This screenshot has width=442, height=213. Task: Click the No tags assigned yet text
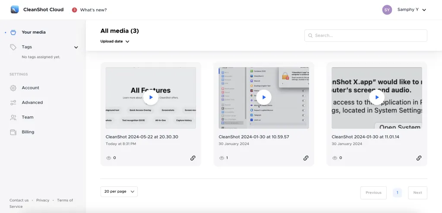[41, 57]
